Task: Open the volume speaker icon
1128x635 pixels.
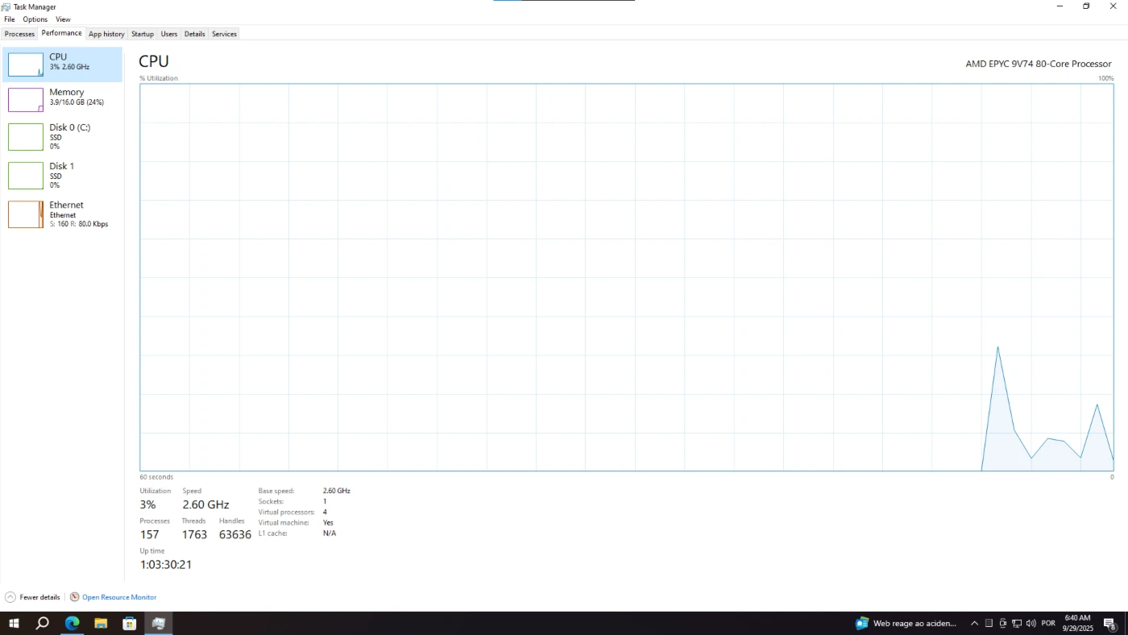Action: coord(1031,623)
